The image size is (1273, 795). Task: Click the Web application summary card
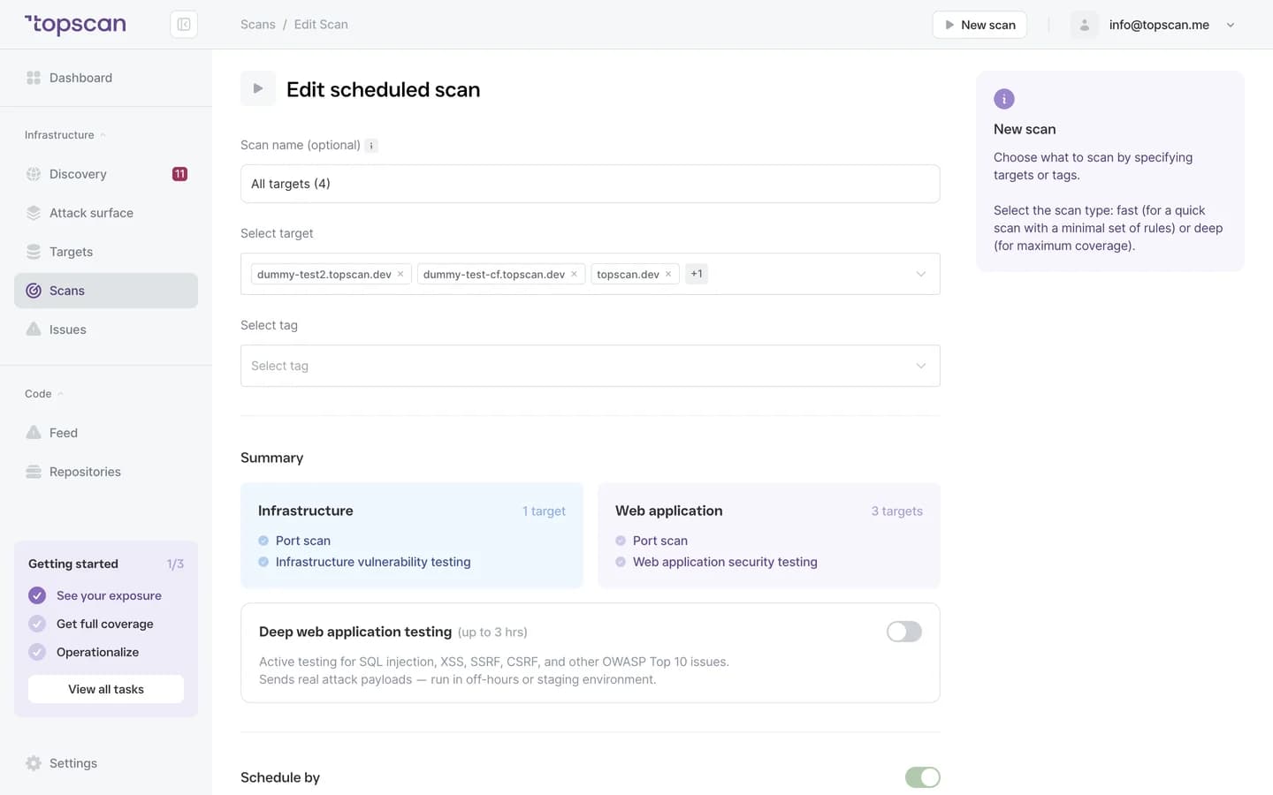pyautogui.click(x=769, y=535)
